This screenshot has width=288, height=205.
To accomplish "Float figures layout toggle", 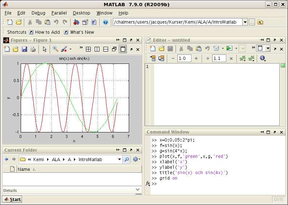I will tap(114, 49).
